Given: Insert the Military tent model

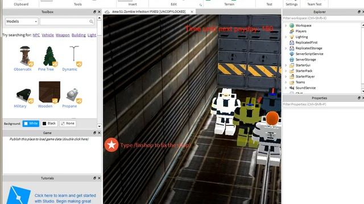Looking at the screenshot, I should pos(24,95).
